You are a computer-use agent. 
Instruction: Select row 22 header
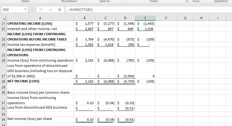click(x=3, y=29)
